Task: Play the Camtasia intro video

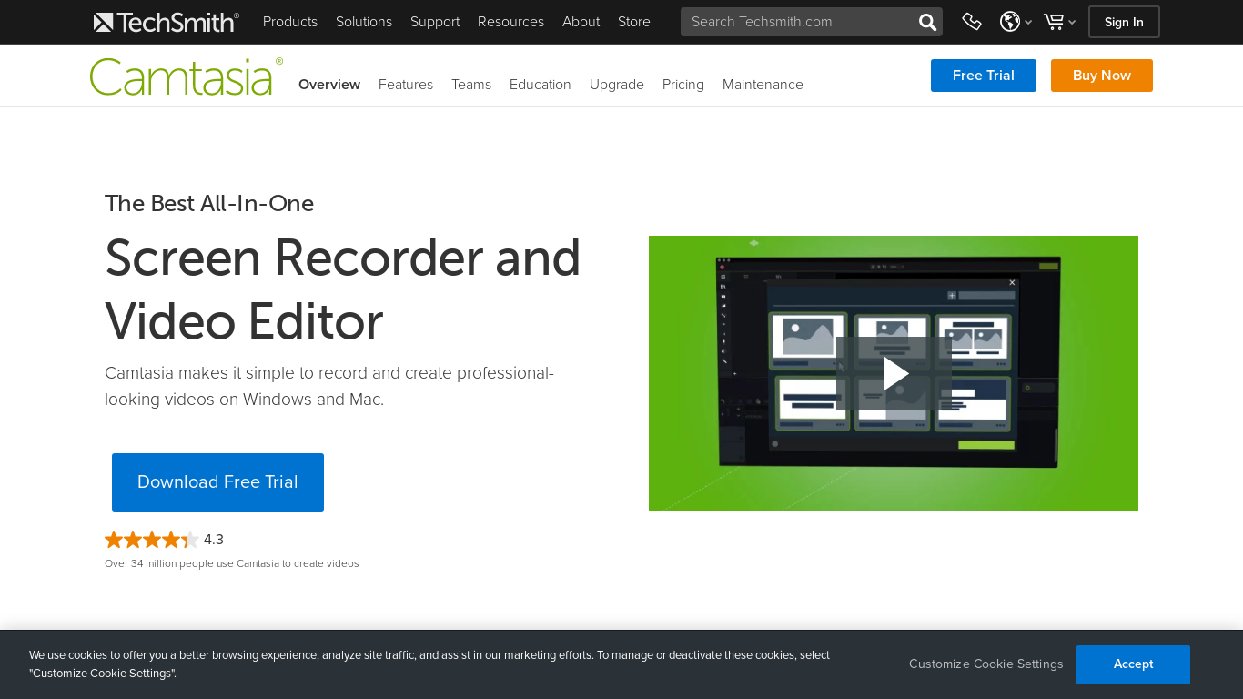Action: [894, 373]
